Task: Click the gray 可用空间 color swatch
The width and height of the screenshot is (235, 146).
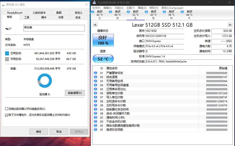Action: [7, 59]
